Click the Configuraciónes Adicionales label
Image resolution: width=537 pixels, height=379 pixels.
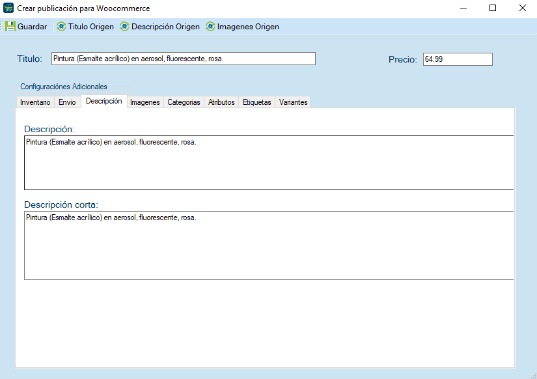pyautogui.click(x=64, y=87)
